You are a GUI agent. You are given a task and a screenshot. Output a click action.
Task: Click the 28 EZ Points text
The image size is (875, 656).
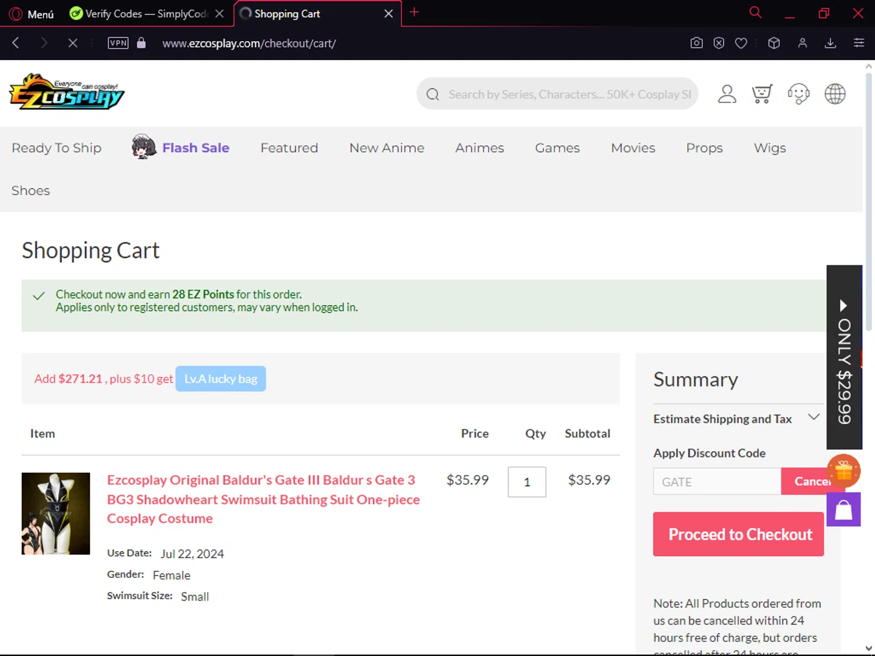(203, 294)
